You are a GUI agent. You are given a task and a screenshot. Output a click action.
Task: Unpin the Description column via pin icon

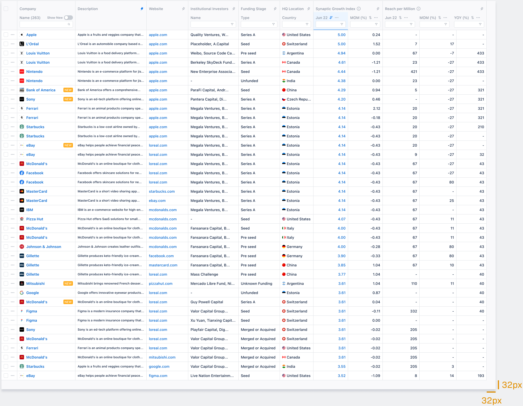point(142,9)
